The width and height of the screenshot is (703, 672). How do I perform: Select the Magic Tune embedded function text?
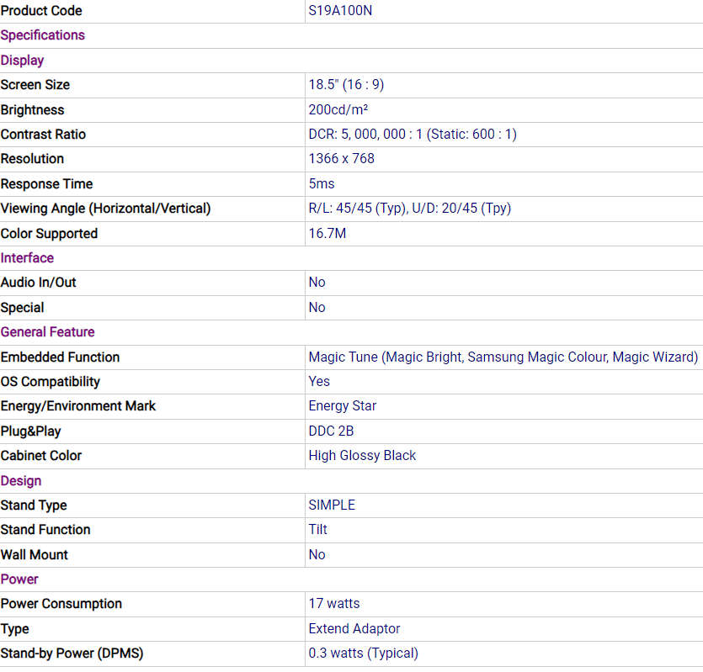pyautogui.click(x=503, y=357)
